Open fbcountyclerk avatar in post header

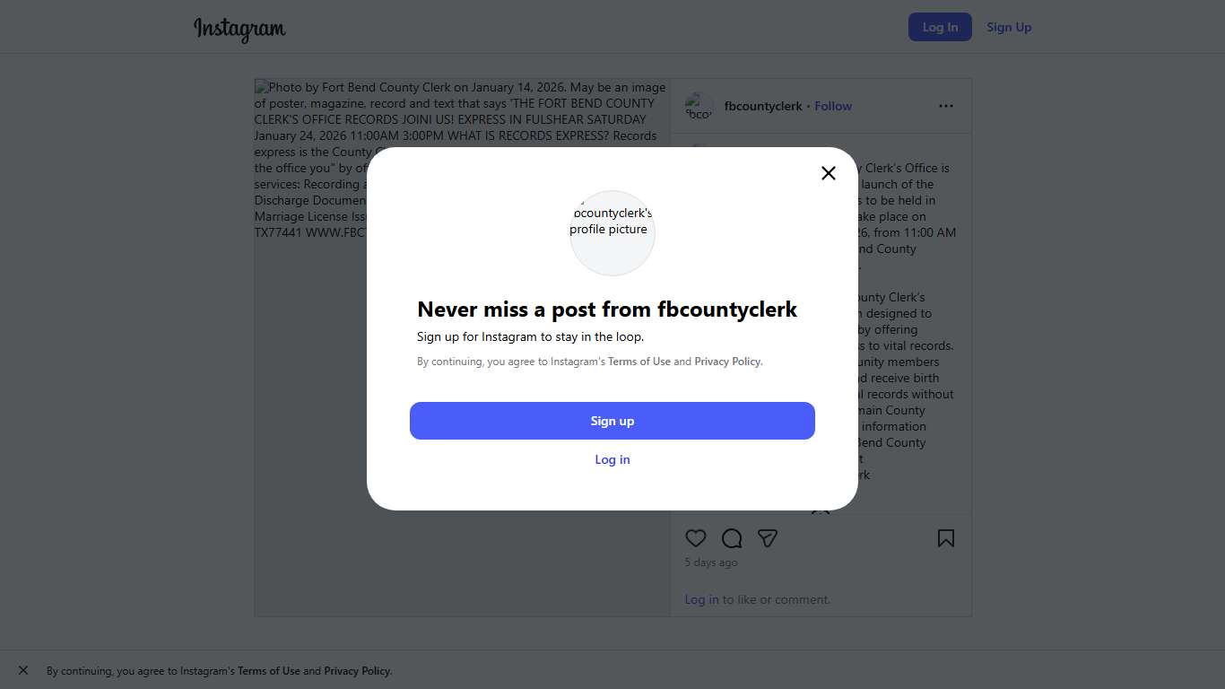click(699, 107)
